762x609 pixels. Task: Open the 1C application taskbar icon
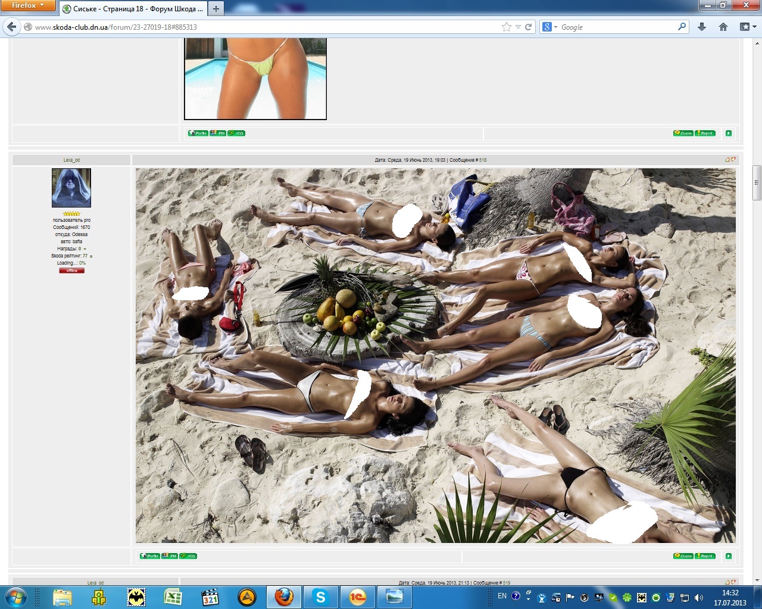coord(358,597)
